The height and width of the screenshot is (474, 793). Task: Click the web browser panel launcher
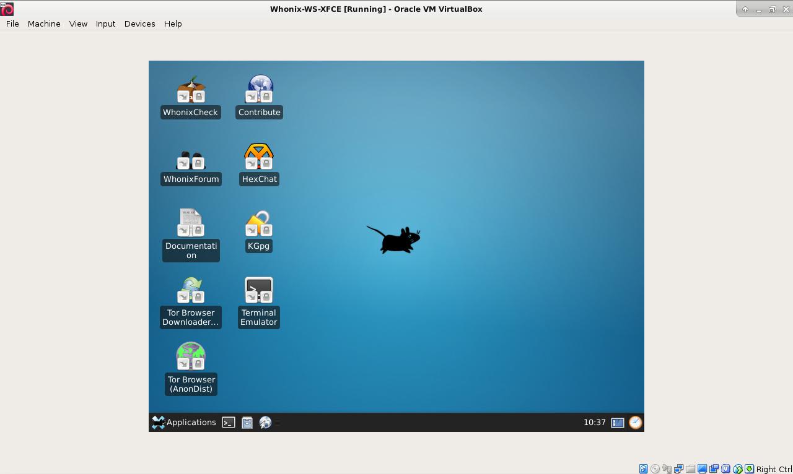point(266,423)
